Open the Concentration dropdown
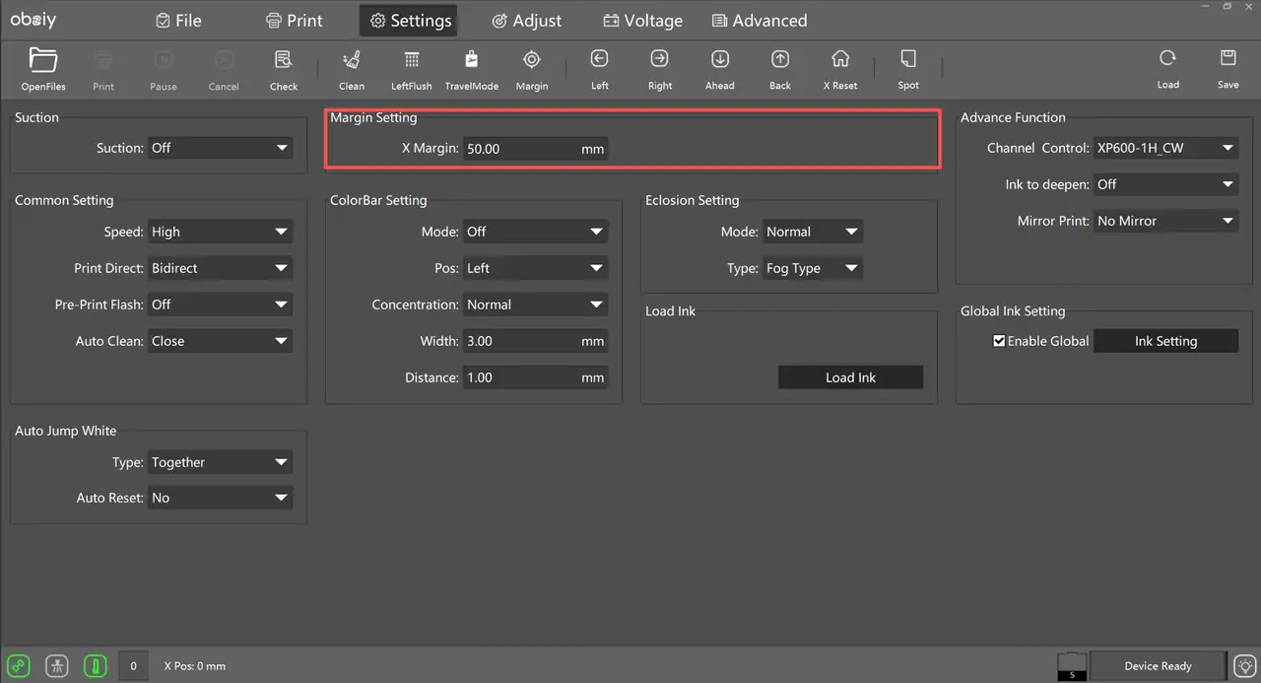The image size is (1261, 683). 535,305
